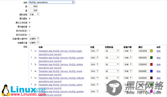Screen dimensions: 167x97
Task: Open the MySQL insert operations per second link
Action: pyautogui.click(x=60, y=73)
